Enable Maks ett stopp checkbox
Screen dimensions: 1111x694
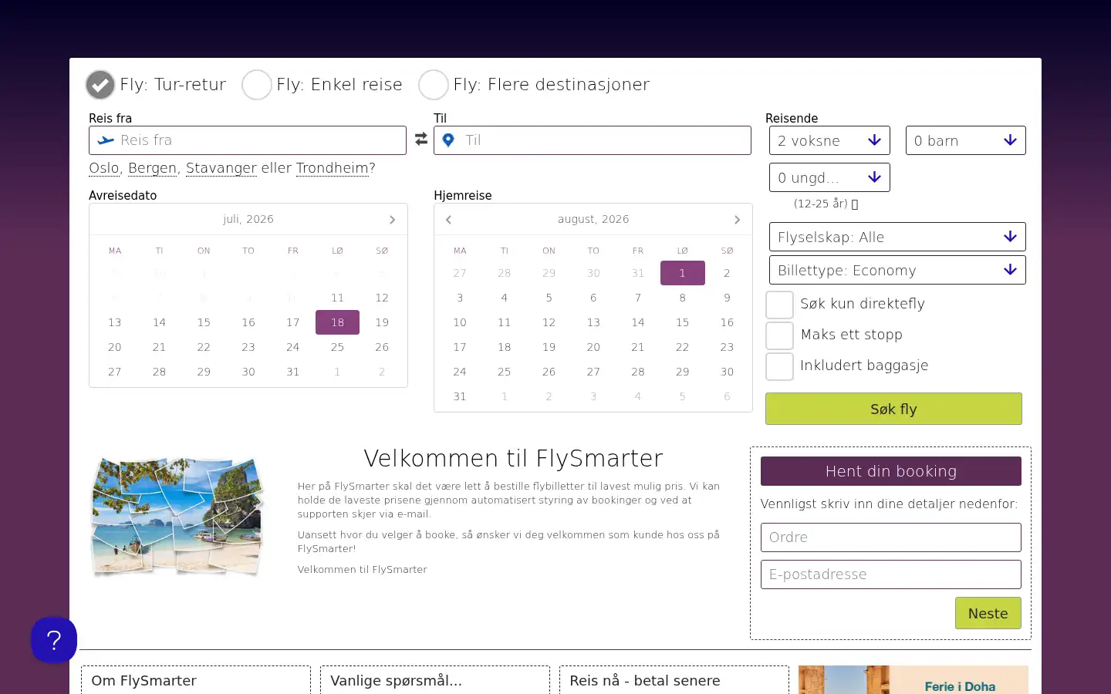coord(779,335)
